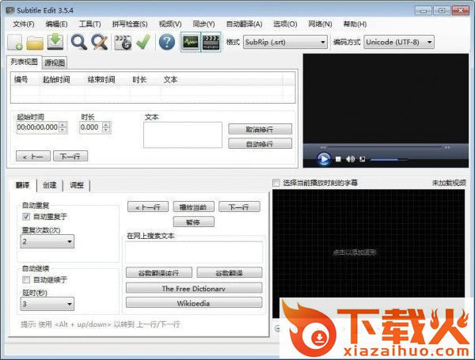Open the 网络(N) menu
475x360 pixels.
tap(320, 25)
